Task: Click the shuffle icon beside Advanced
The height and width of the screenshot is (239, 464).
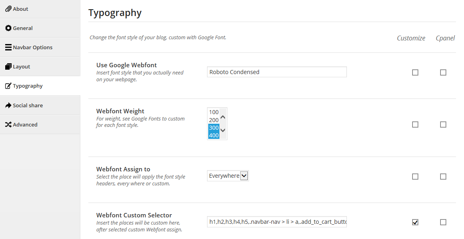Action: [8, 125]
